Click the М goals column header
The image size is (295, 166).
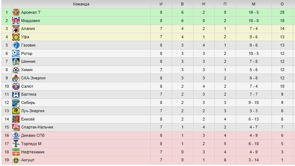pyautogui.click(x=254, y=4)
